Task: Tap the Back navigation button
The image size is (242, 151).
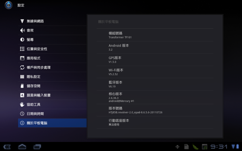Action: [7, 147]
